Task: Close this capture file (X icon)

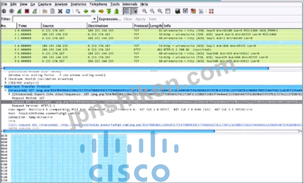Action: click(60, 11)
